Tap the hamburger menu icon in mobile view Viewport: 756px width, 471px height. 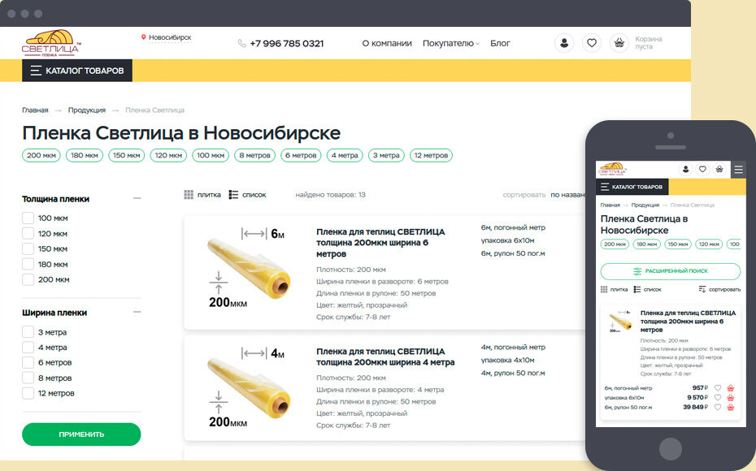[x=738, y=170]
